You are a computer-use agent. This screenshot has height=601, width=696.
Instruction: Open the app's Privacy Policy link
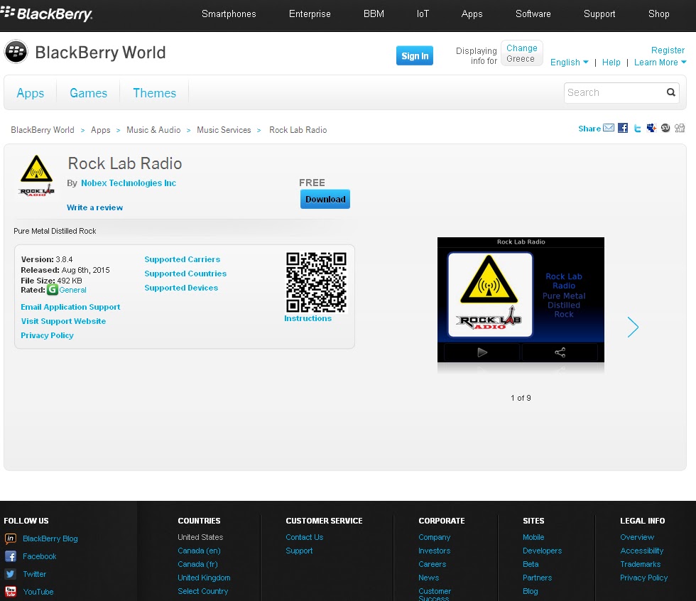point(47,335)
